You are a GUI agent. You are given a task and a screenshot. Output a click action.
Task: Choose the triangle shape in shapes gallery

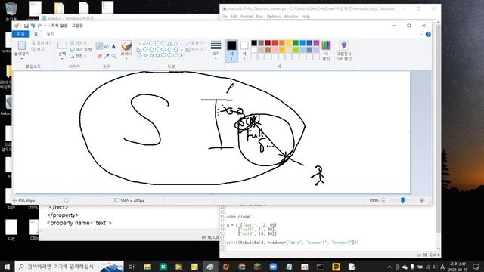coord(176,44)
